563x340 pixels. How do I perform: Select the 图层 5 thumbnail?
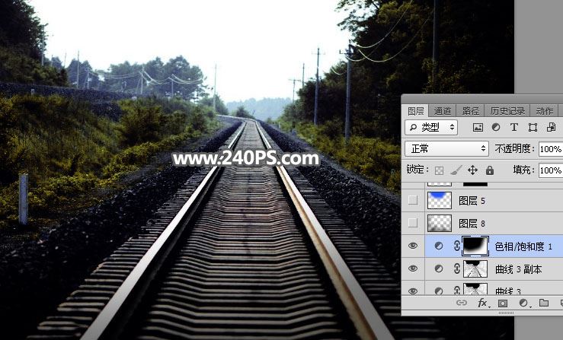(x=440, y=200)
